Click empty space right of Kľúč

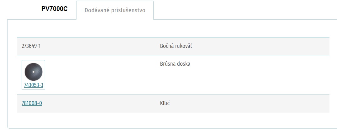click(247, 104)
